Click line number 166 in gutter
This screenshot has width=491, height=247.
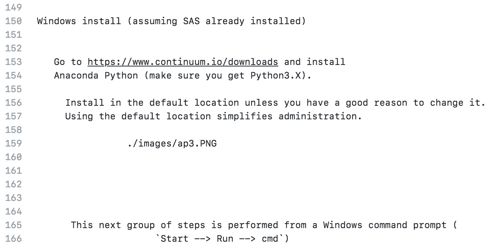[14, 239]
